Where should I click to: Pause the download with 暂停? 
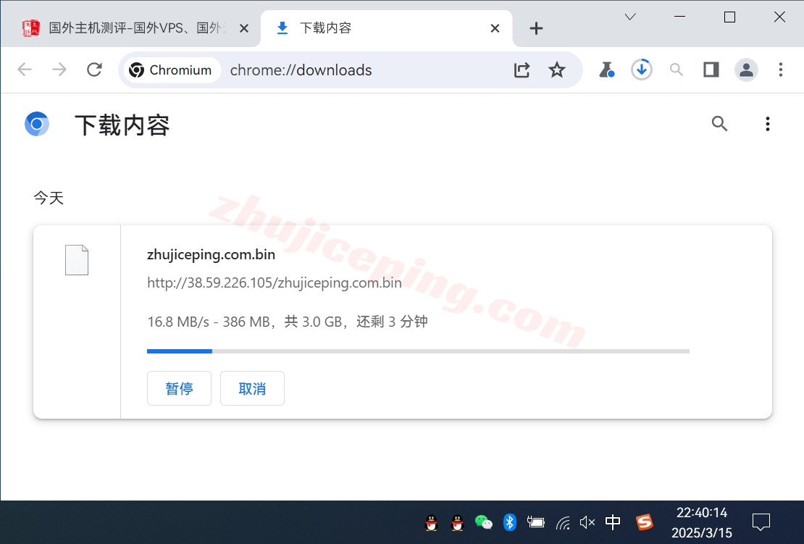pos(179,388)
